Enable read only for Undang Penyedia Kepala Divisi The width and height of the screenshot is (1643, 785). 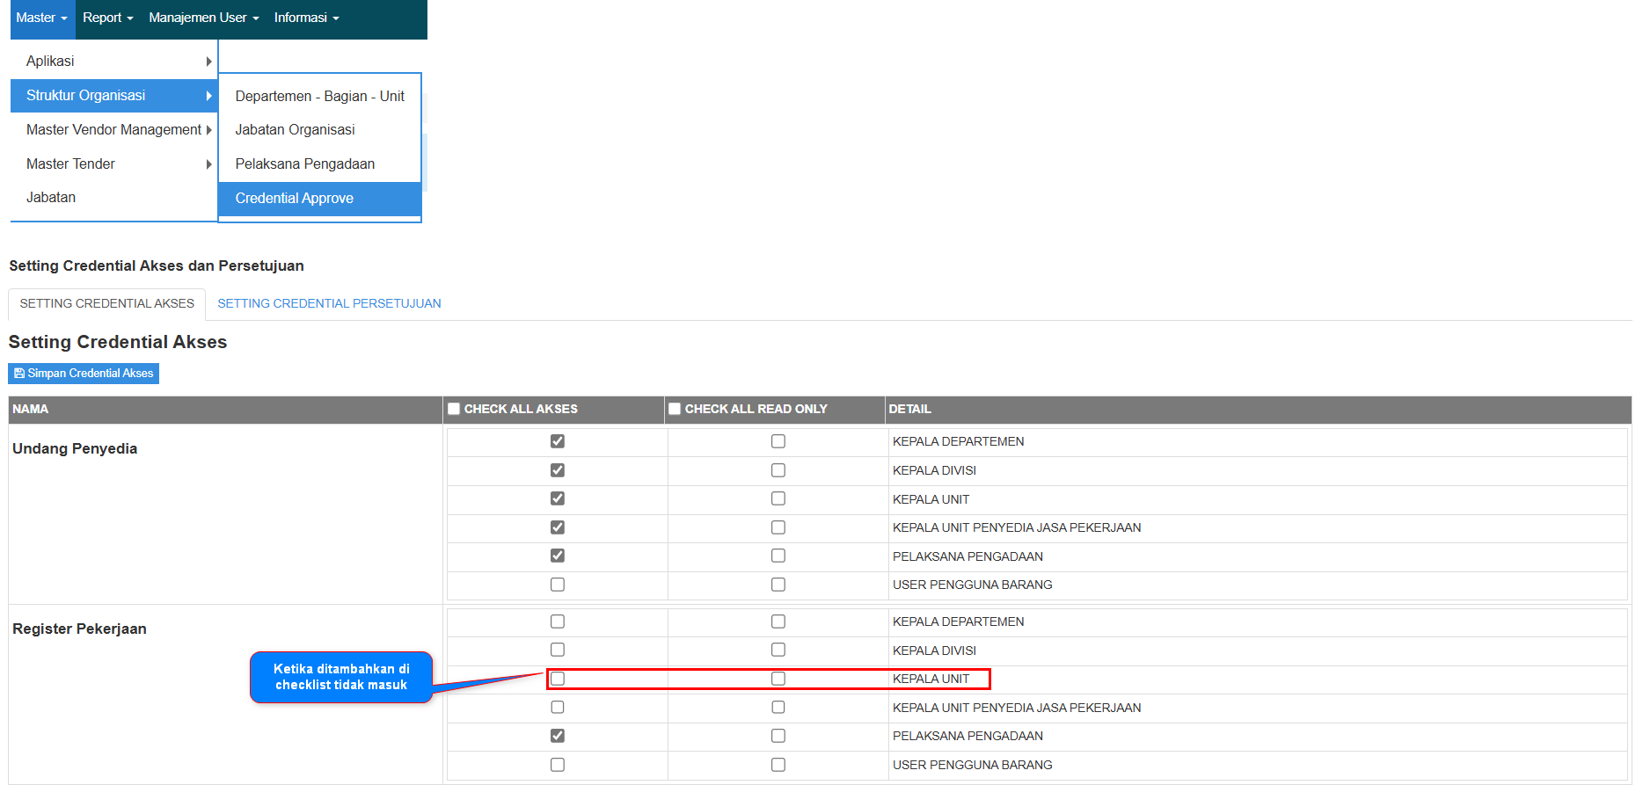pyautogui.click(x=778, y=470)
